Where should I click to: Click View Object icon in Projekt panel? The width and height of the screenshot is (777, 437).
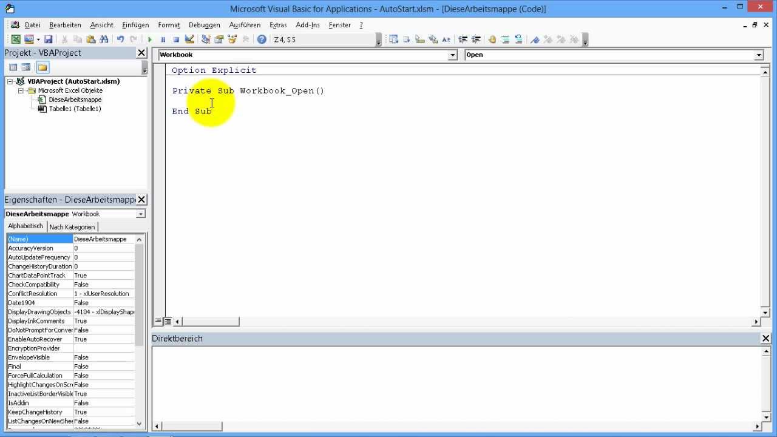[x=26, y=67]
